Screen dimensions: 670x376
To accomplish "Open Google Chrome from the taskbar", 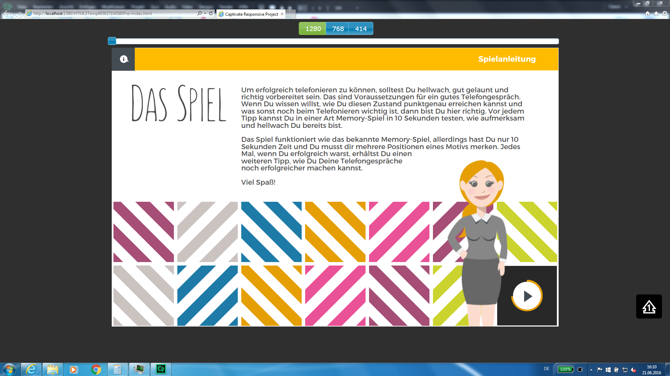I will pos(96,369).
